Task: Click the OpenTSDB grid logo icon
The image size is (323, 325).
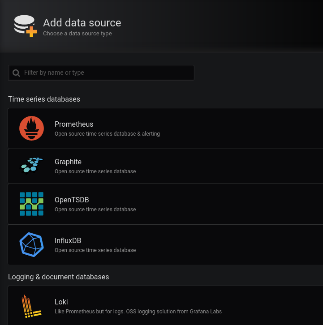Action: (x=31, y=204)
